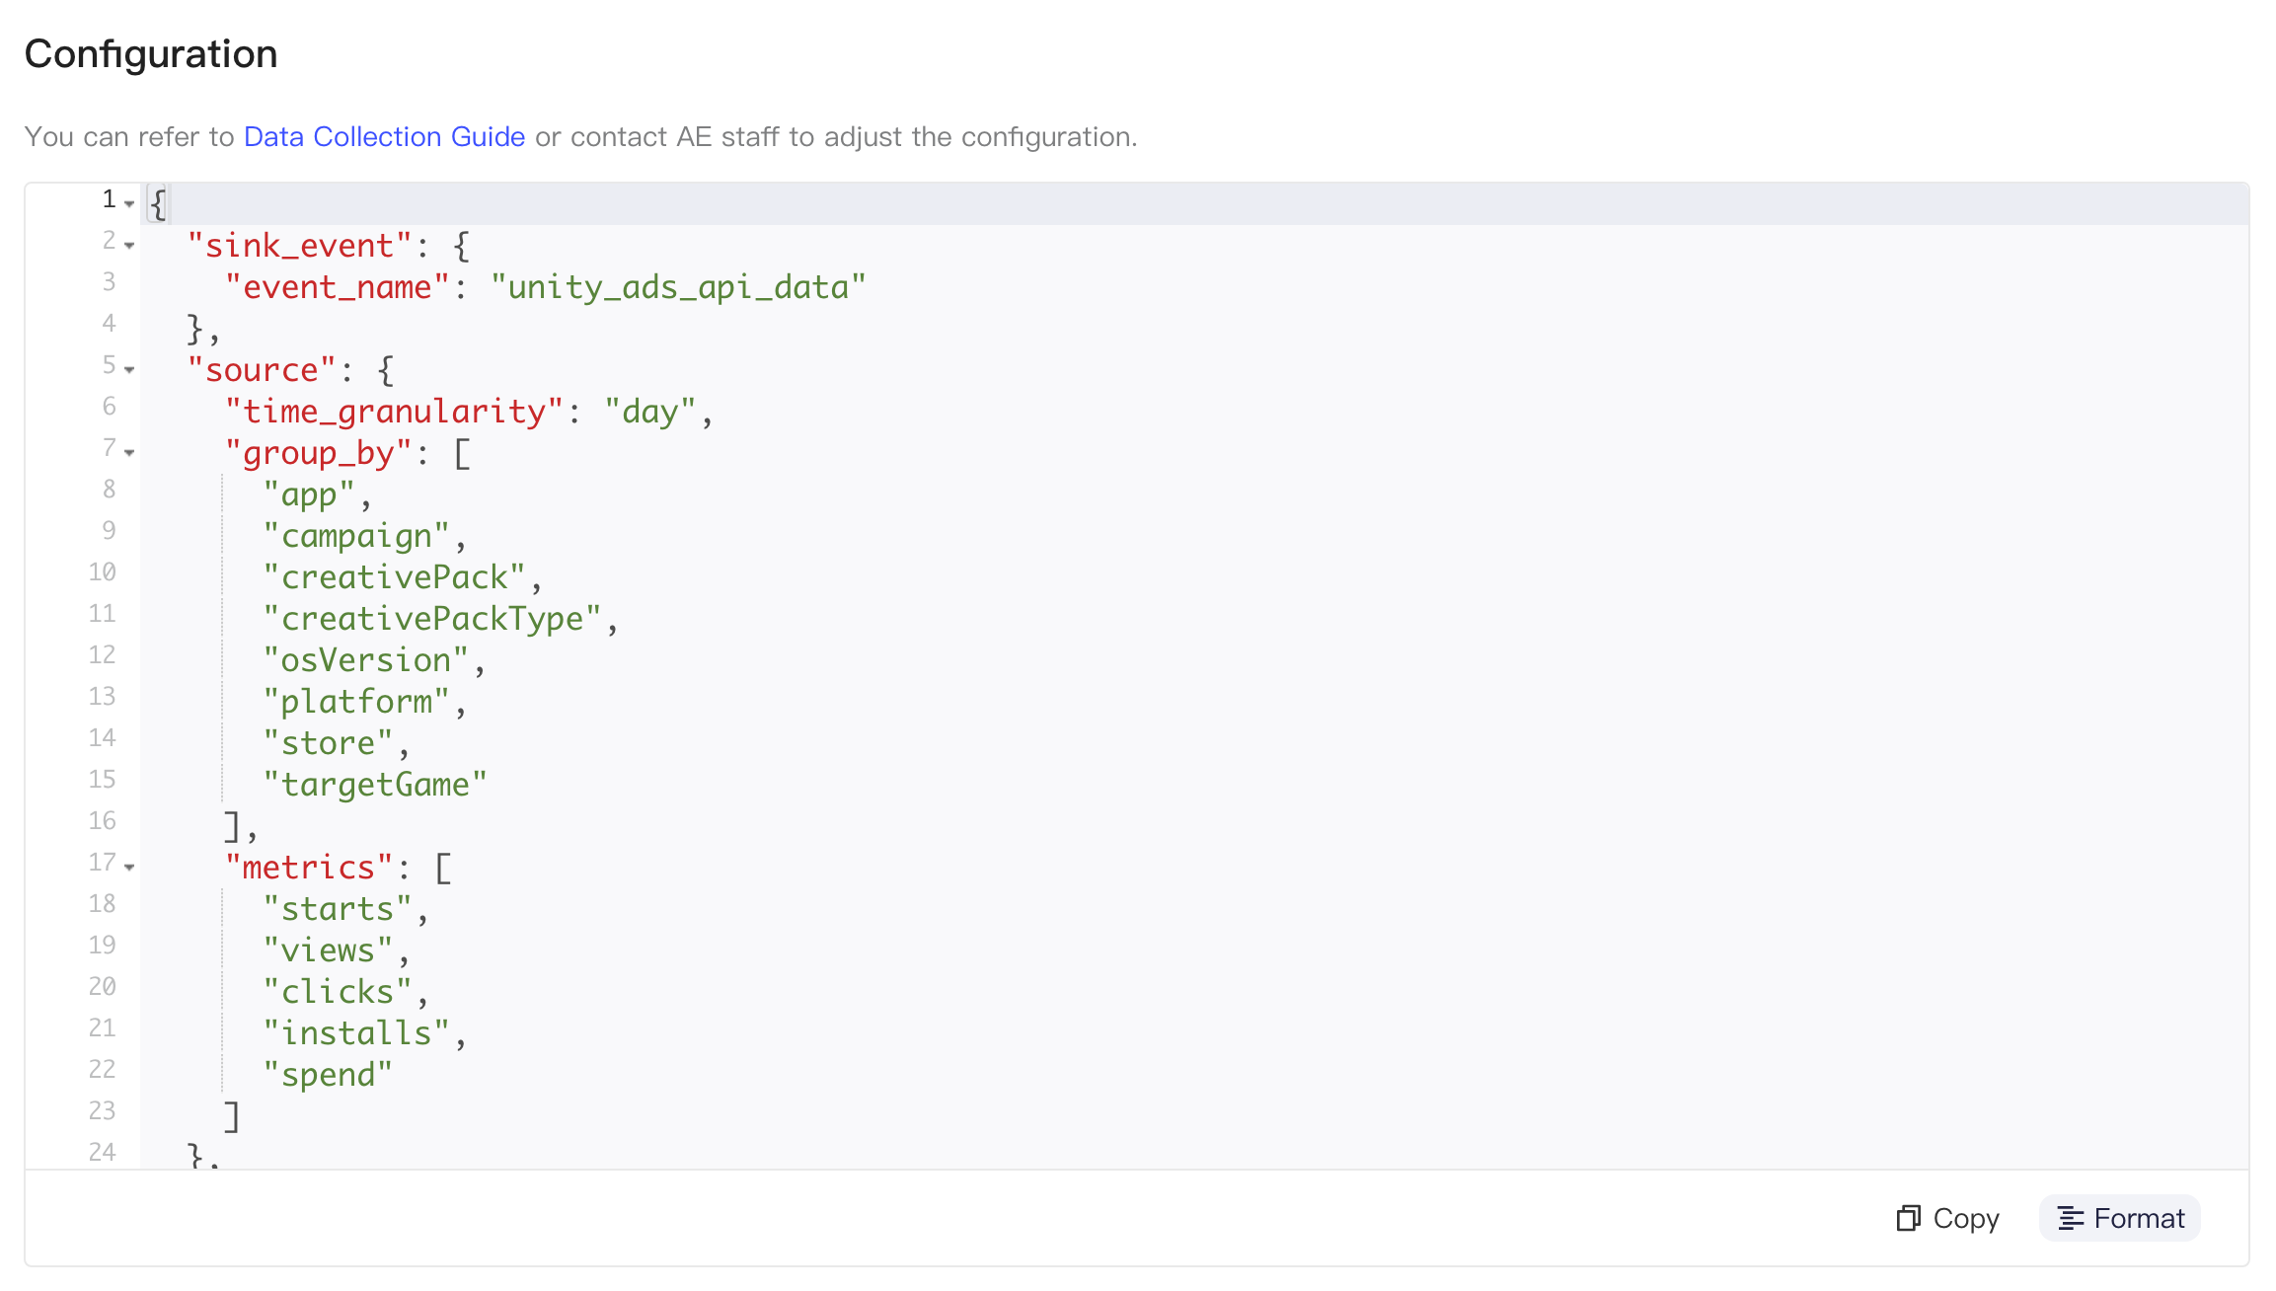2276x1291 pixels.
Task: Click the copy icon beside Copy
Action: click(x=1909, y=1218)
